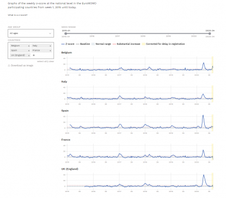Toggle the Substantial increase legend entry

(126, 44)
